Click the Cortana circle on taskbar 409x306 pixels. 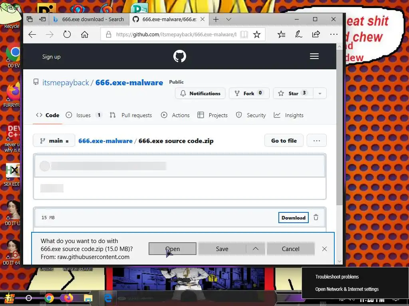tap(29, 298)
